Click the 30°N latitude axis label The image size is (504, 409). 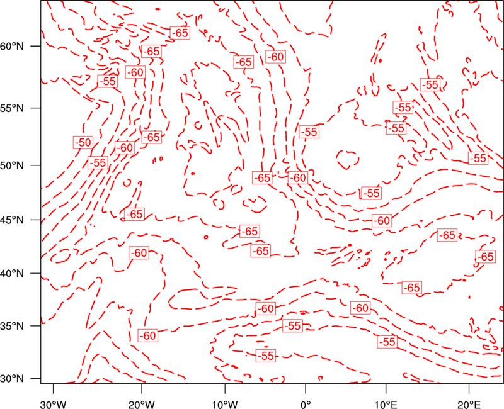pos(12,378)
